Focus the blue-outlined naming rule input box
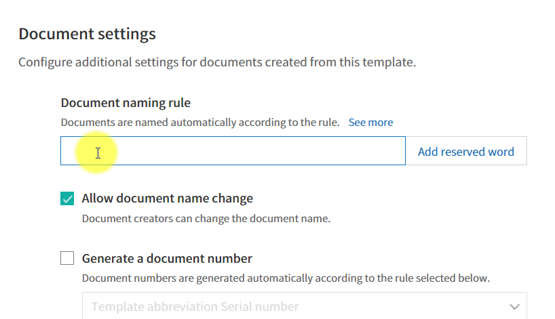 [233, 151]
